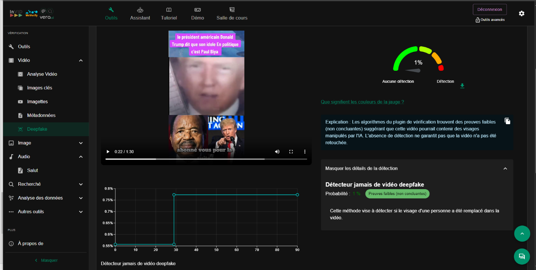Switch to the Démo tab

click(x=198, y=14)
